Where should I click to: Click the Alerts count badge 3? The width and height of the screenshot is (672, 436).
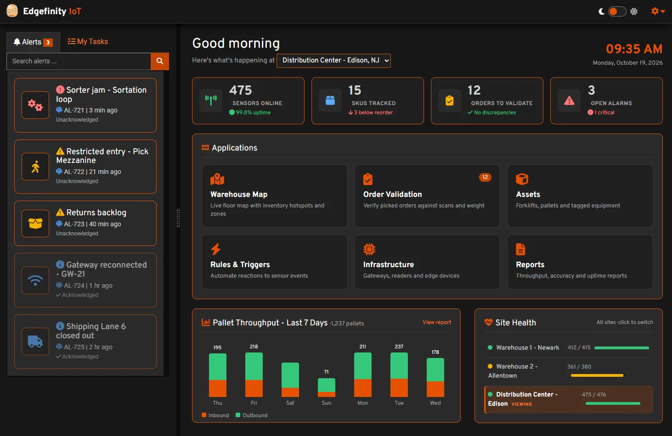click(x=48, y=43)
